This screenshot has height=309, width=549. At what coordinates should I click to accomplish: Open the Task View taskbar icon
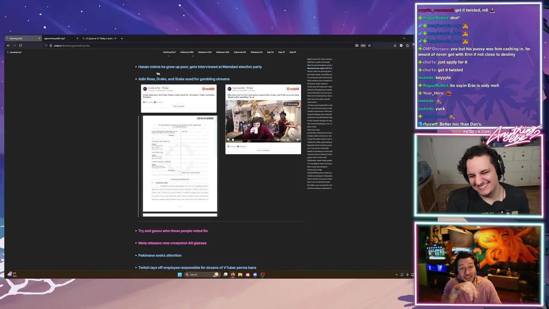click(225, 275)
